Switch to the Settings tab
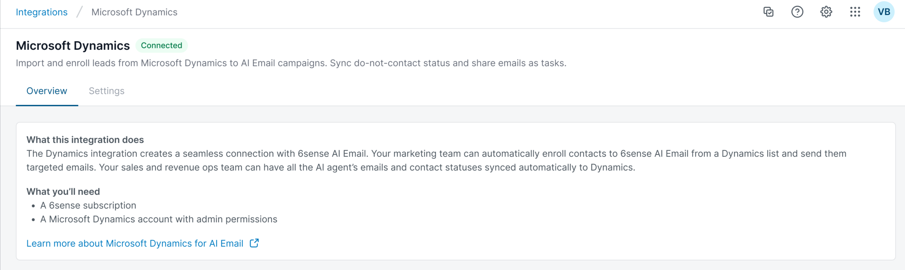The height and width of the screenshot is (270, 905). click(106, 91)
